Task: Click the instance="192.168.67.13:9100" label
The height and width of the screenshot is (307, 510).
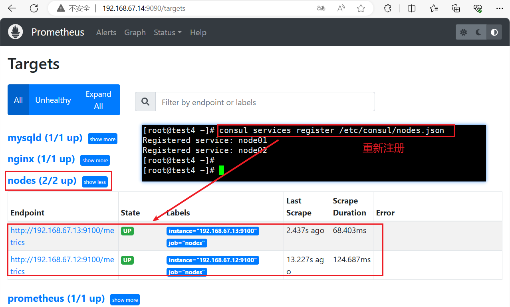Action: click(213, 231)
